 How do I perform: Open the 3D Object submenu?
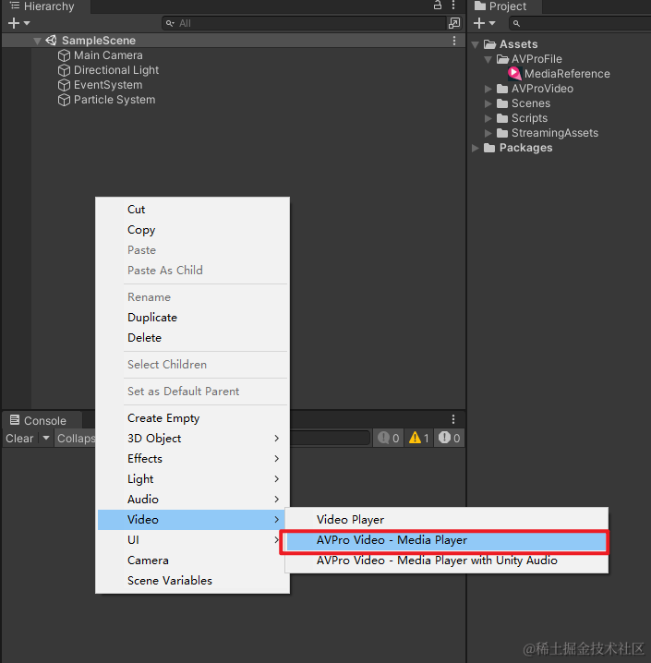click(x=194, y=439)
